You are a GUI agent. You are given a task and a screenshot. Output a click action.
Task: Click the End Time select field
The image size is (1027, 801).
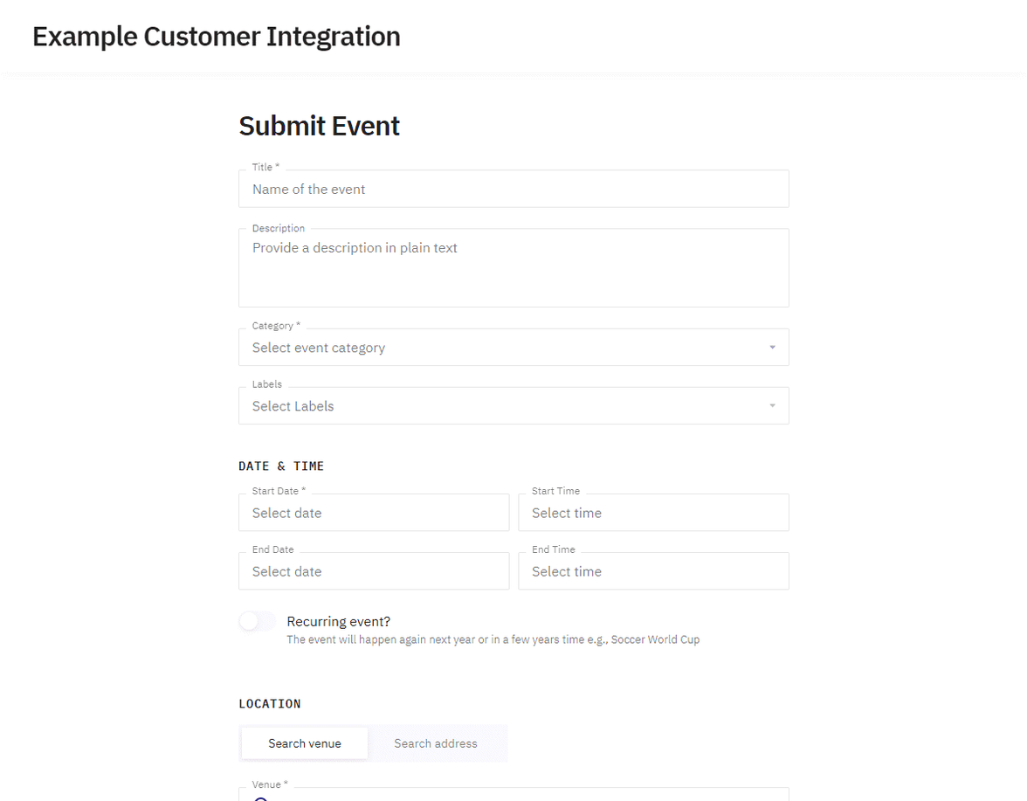pos(653,571)
